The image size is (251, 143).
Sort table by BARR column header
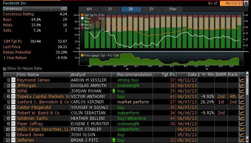coord(221,74)
